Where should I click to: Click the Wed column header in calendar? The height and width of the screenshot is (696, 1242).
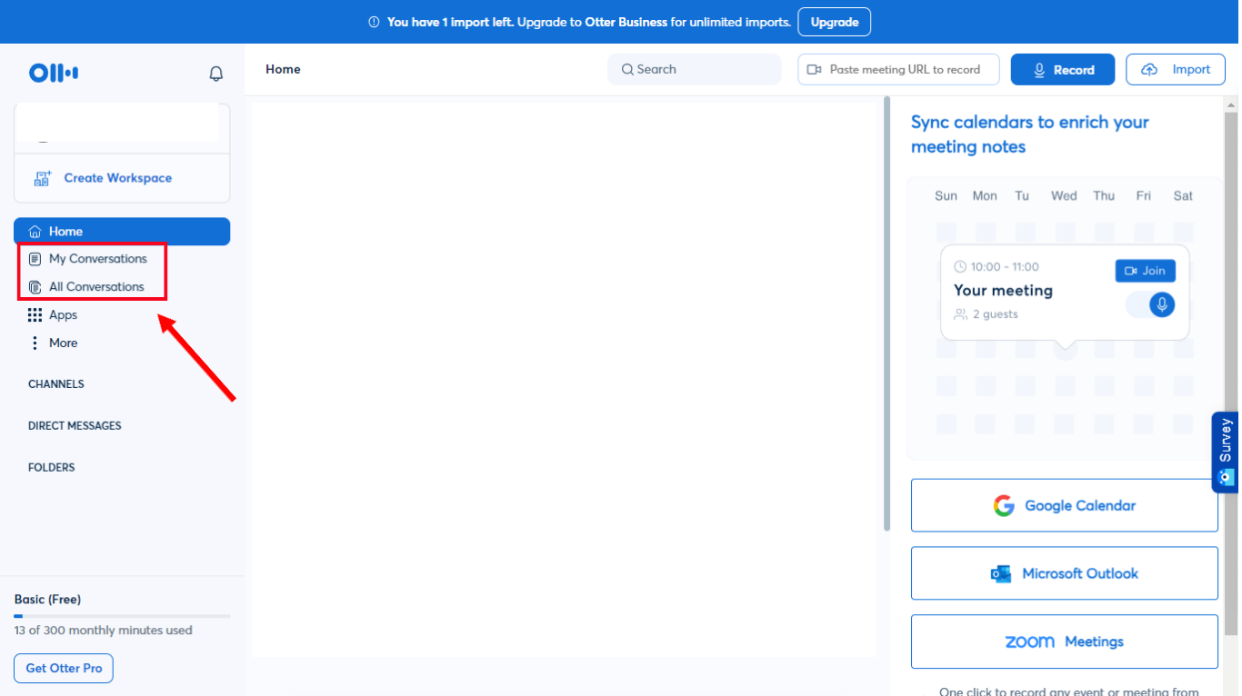pyautogui.click(x=1064, y=195)
